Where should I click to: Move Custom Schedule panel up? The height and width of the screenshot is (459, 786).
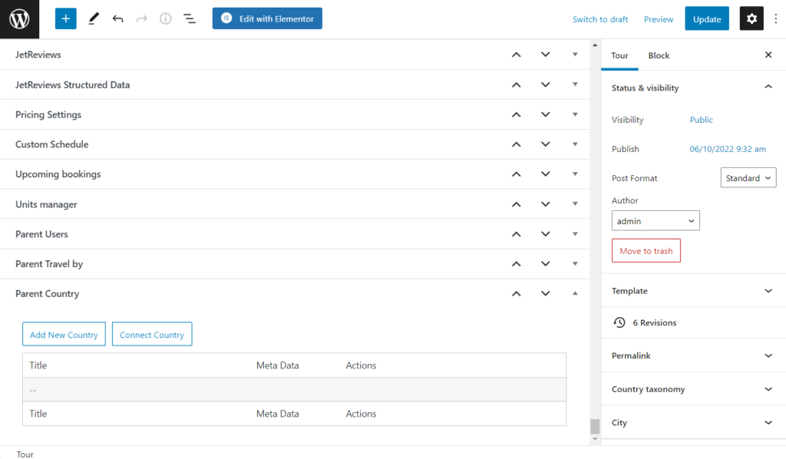[517, 144]
